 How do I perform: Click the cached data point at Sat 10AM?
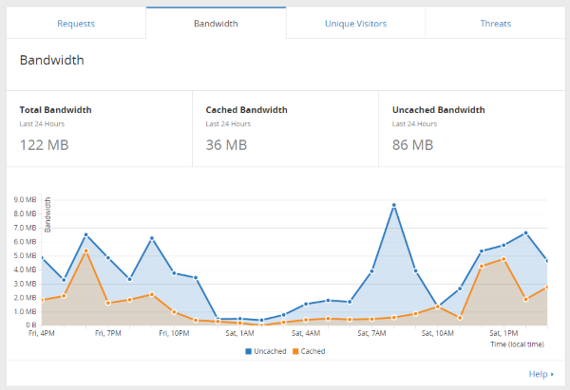[438, 306]
